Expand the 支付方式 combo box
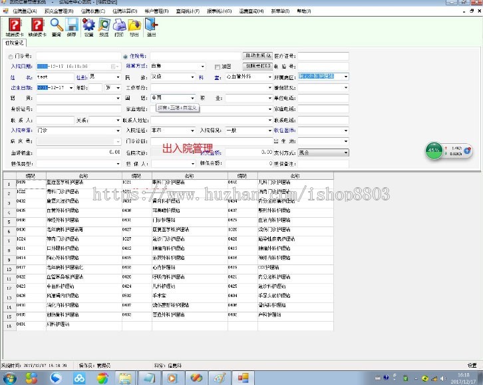 345,153
